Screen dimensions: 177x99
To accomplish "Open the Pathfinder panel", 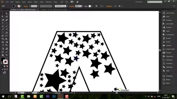I will pos(169,67).
